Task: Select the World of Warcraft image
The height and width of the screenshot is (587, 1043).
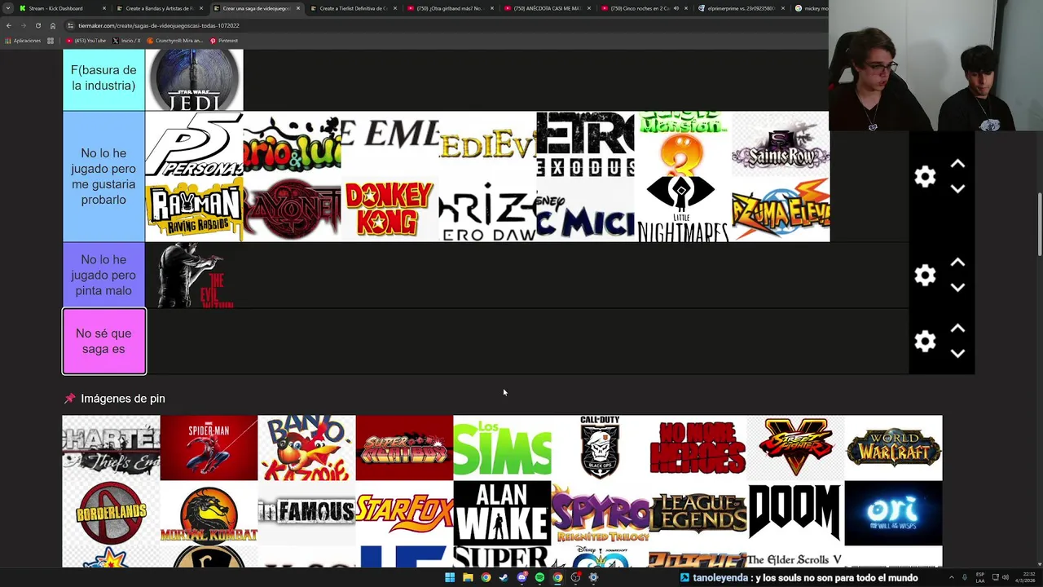Action: (893, 448)
